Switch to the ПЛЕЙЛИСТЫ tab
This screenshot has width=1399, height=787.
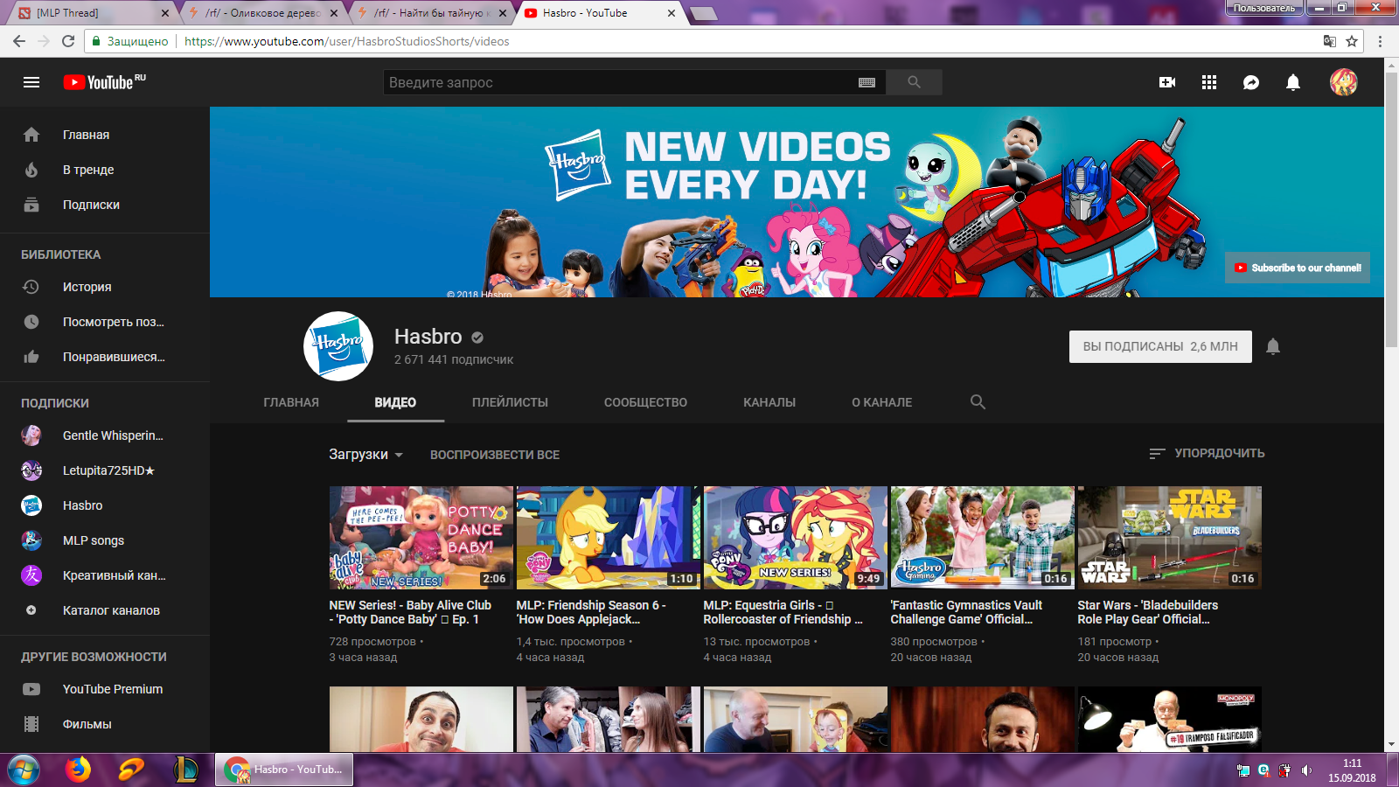[510, 402]
